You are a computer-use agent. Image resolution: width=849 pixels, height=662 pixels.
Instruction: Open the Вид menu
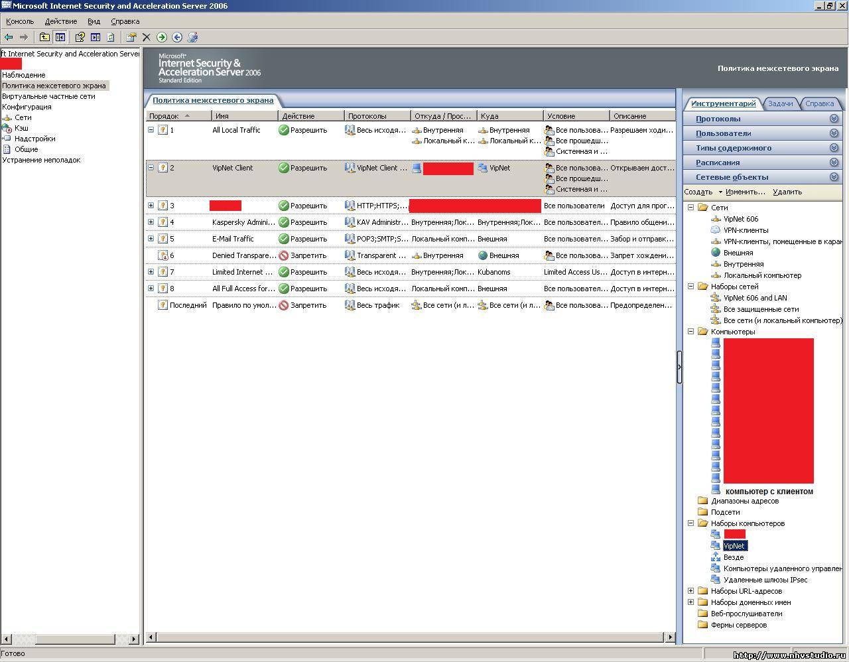[94, 21]
